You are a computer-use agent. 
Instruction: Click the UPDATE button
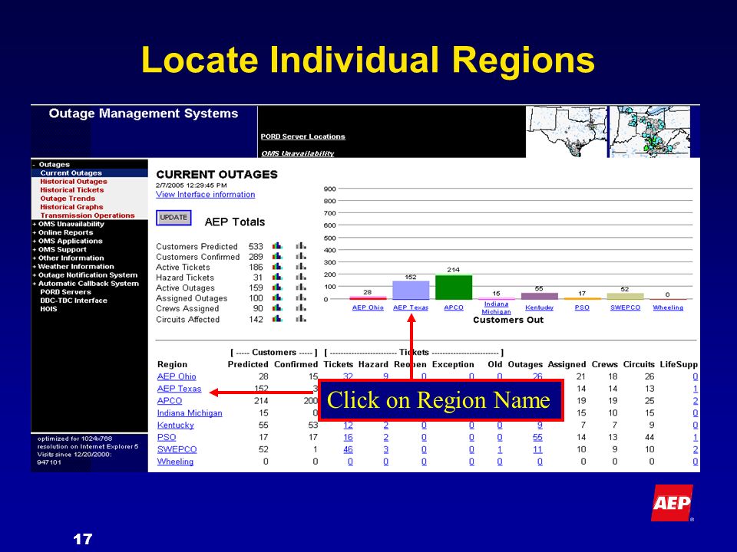[x=174, y=218]
